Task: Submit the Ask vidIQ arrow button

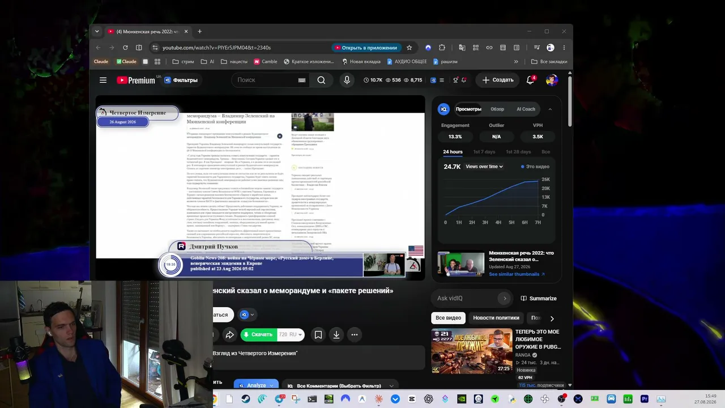Action: click(x=505, y=298)
